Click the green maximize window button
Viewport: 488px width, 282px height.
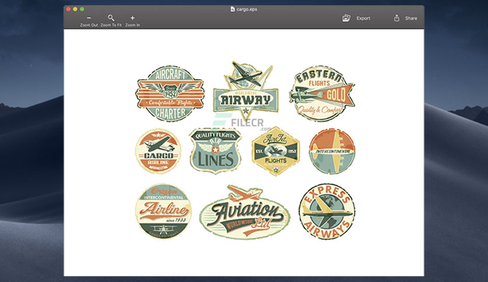[82, 9]
